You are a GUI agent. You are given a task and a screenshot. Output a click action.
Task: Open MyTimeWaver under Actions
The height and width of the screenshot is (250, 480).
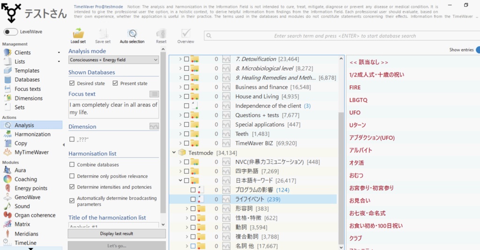click(31, 152)
